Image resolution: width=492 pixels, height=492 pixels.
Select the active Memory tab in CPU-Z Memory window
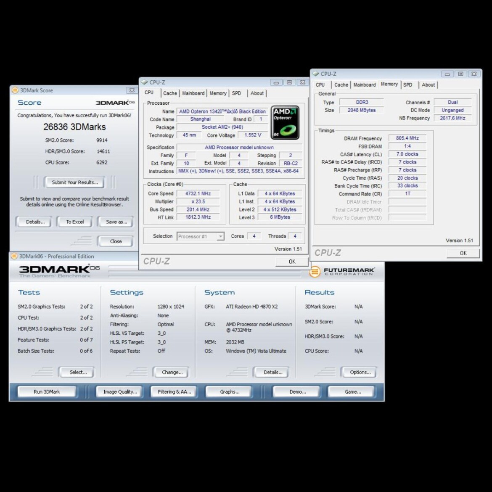coord(389,84)
